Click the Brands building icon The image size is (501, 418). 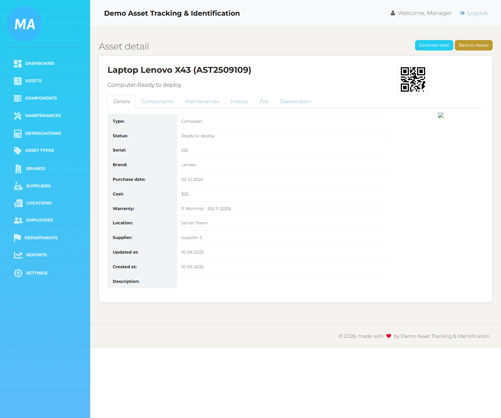coord(18,169)
